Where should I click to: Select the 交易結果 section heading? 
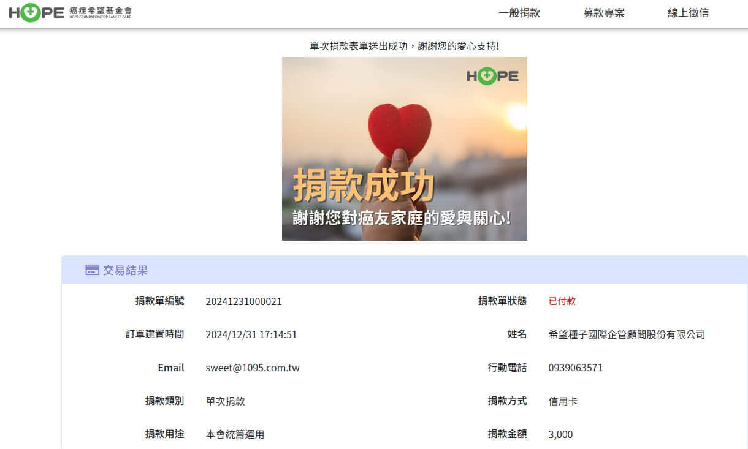(125, 270)
